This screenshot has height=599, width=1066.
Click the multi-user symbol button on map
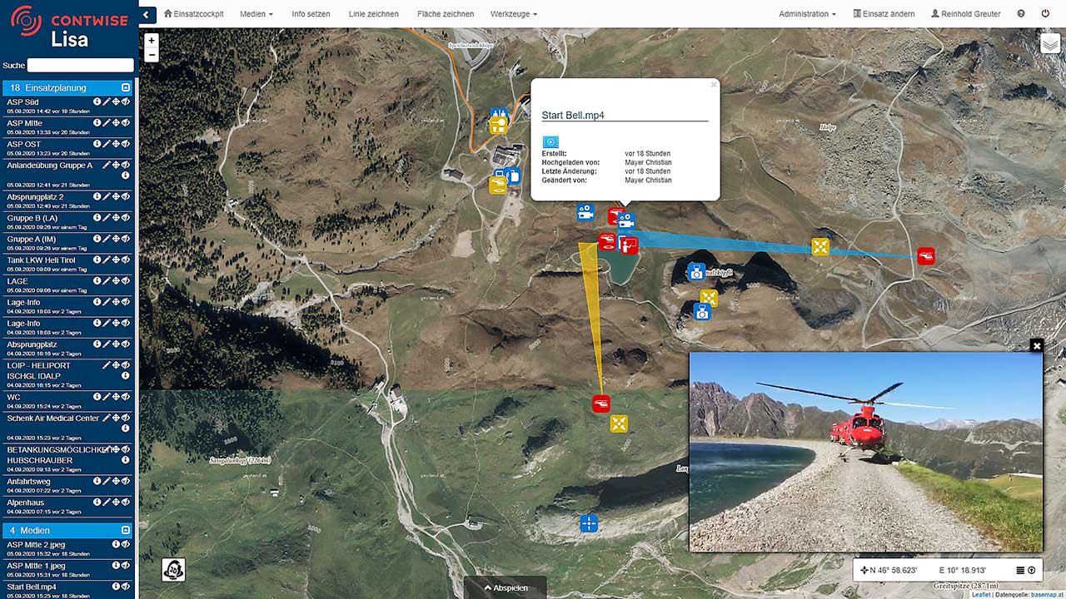(173, 570)
